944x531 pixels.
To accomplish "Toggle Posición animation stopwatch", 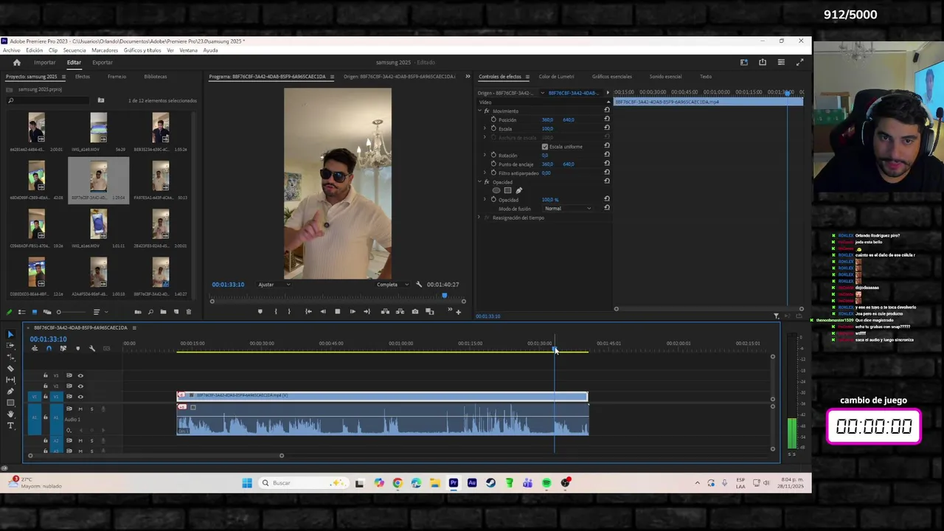I will point(493,119).
